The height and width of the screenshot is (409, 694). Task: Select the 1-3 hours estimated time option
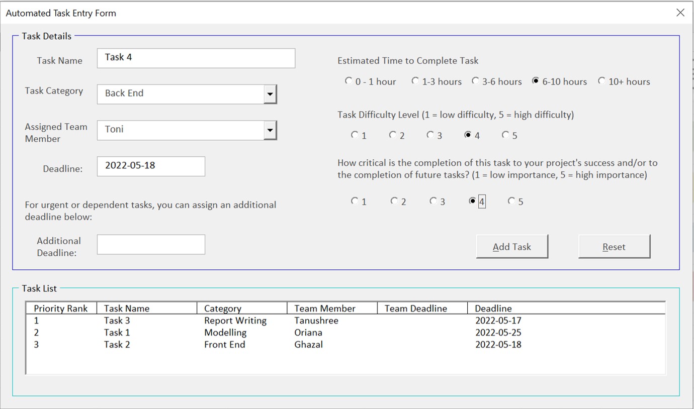coord(415,81)
